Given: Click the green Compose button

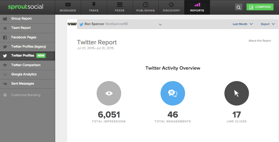Looking at the screenshot, I should 260,7.
